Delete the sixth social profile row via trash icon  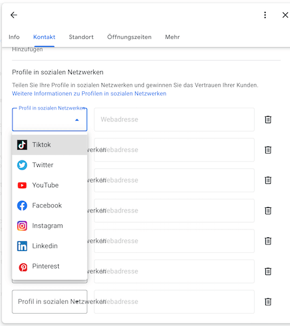[268, 271]
